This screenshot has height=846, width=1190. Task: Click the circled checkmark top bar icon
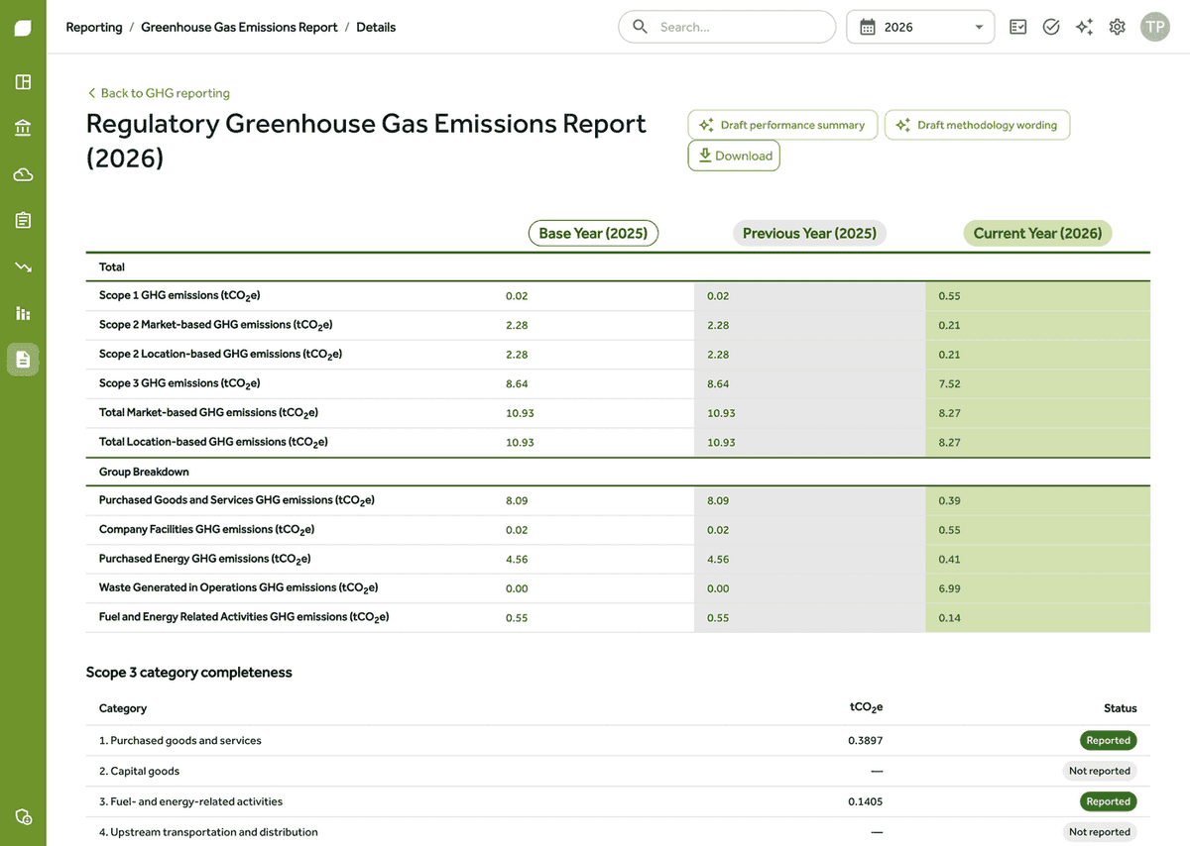[x=1051, y=27]
